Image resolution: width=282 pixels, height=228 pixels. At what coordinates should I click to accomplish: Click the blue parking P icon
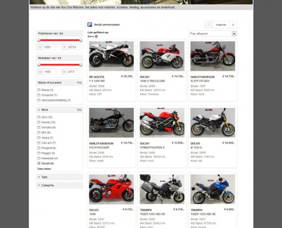coord(89,25)
